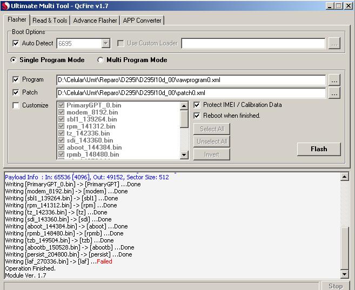This screenshot has height=290, width=355.
Task: Click the partition list scrollbar thumb
Action: coord(184,119)
